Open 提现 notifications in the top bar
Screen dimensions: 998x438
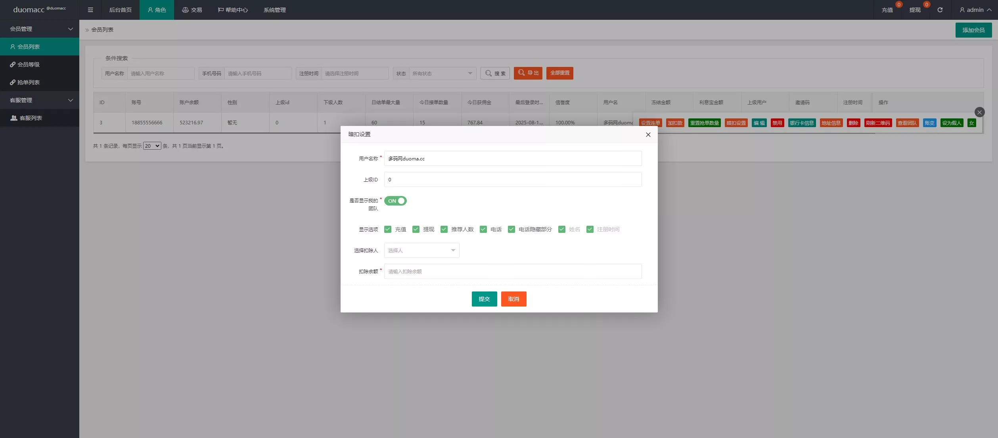915,10
